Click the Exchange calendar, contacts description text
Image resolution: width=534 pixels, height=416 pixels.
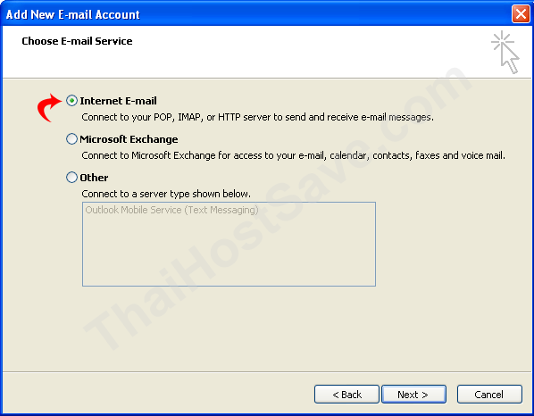point(293,155)
